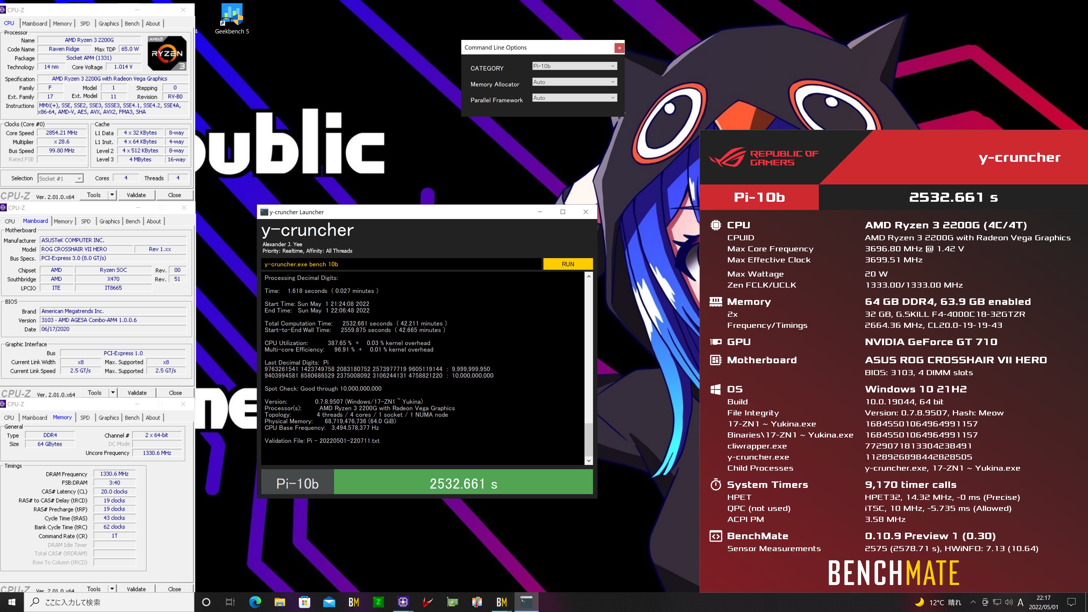Click the Validation File line in output

click(x=322, y=441)
